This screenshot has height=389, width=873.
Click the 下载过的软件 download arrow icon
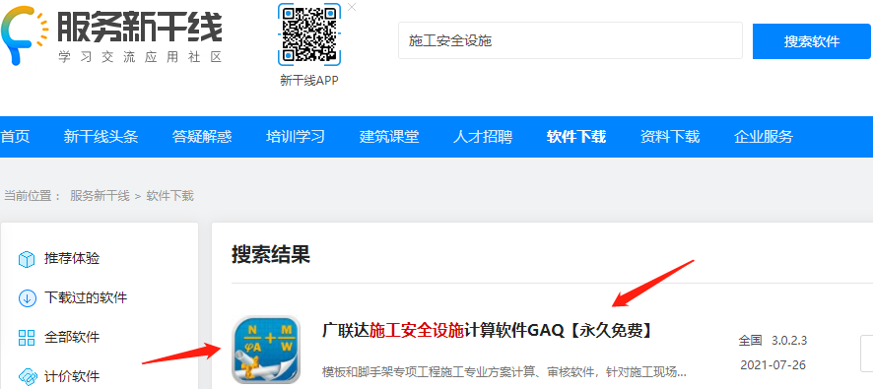pos(27,298)
